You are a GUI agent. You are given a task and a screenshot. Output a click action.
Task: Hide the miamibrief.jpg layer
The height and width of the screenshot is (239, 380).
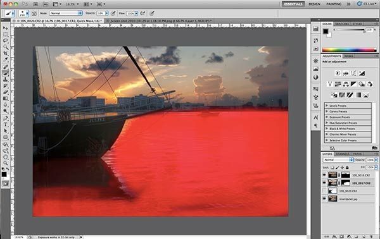coord(324,199)
